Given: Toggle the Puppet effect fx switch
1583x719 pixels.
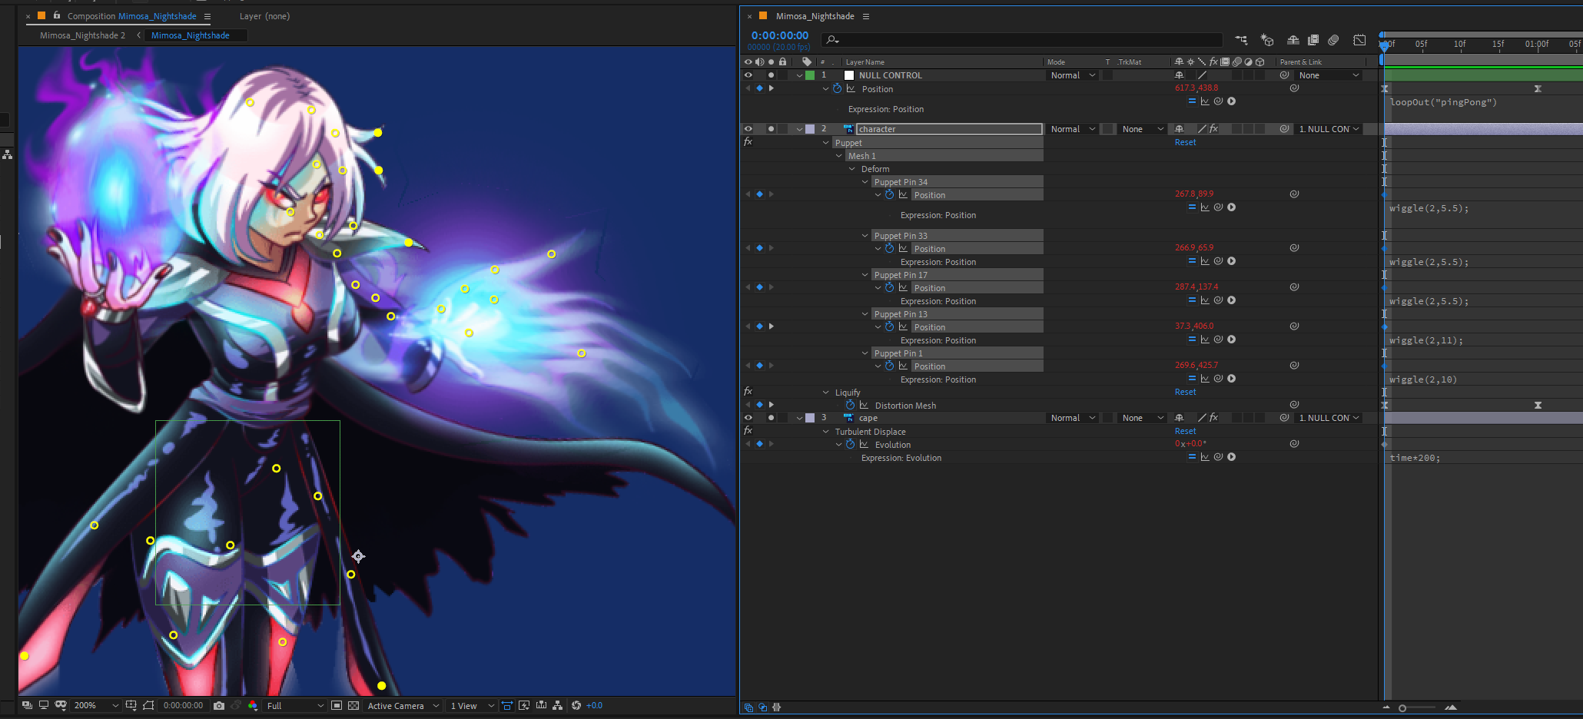Looking at the screenshot, I should coord(748,142).
